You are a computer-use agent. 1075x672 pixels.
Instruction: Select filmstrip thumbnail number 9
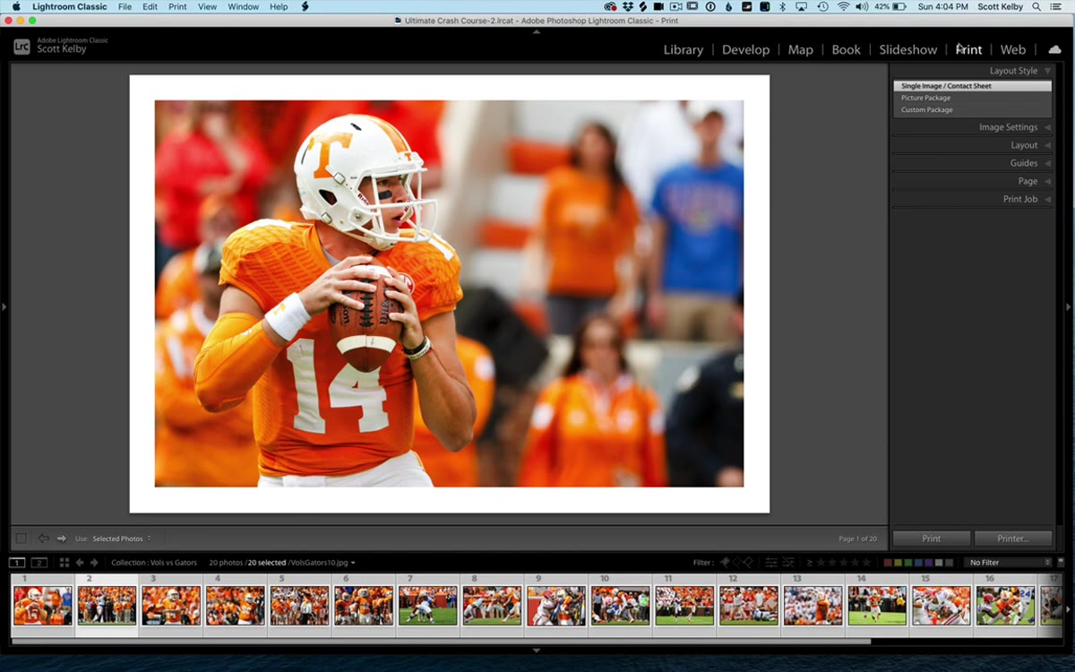pyautogui.click(x=556, y=606)
